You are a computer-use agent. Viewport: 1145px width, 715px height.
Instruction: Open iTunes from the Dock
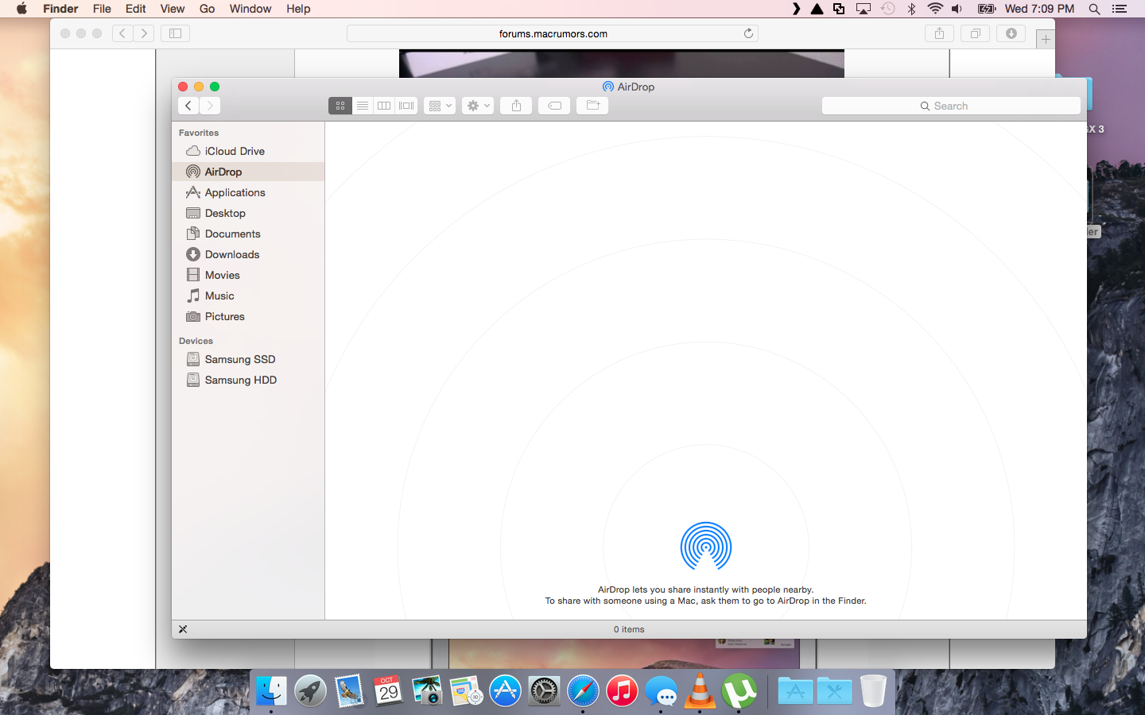(x=622, y=691)
